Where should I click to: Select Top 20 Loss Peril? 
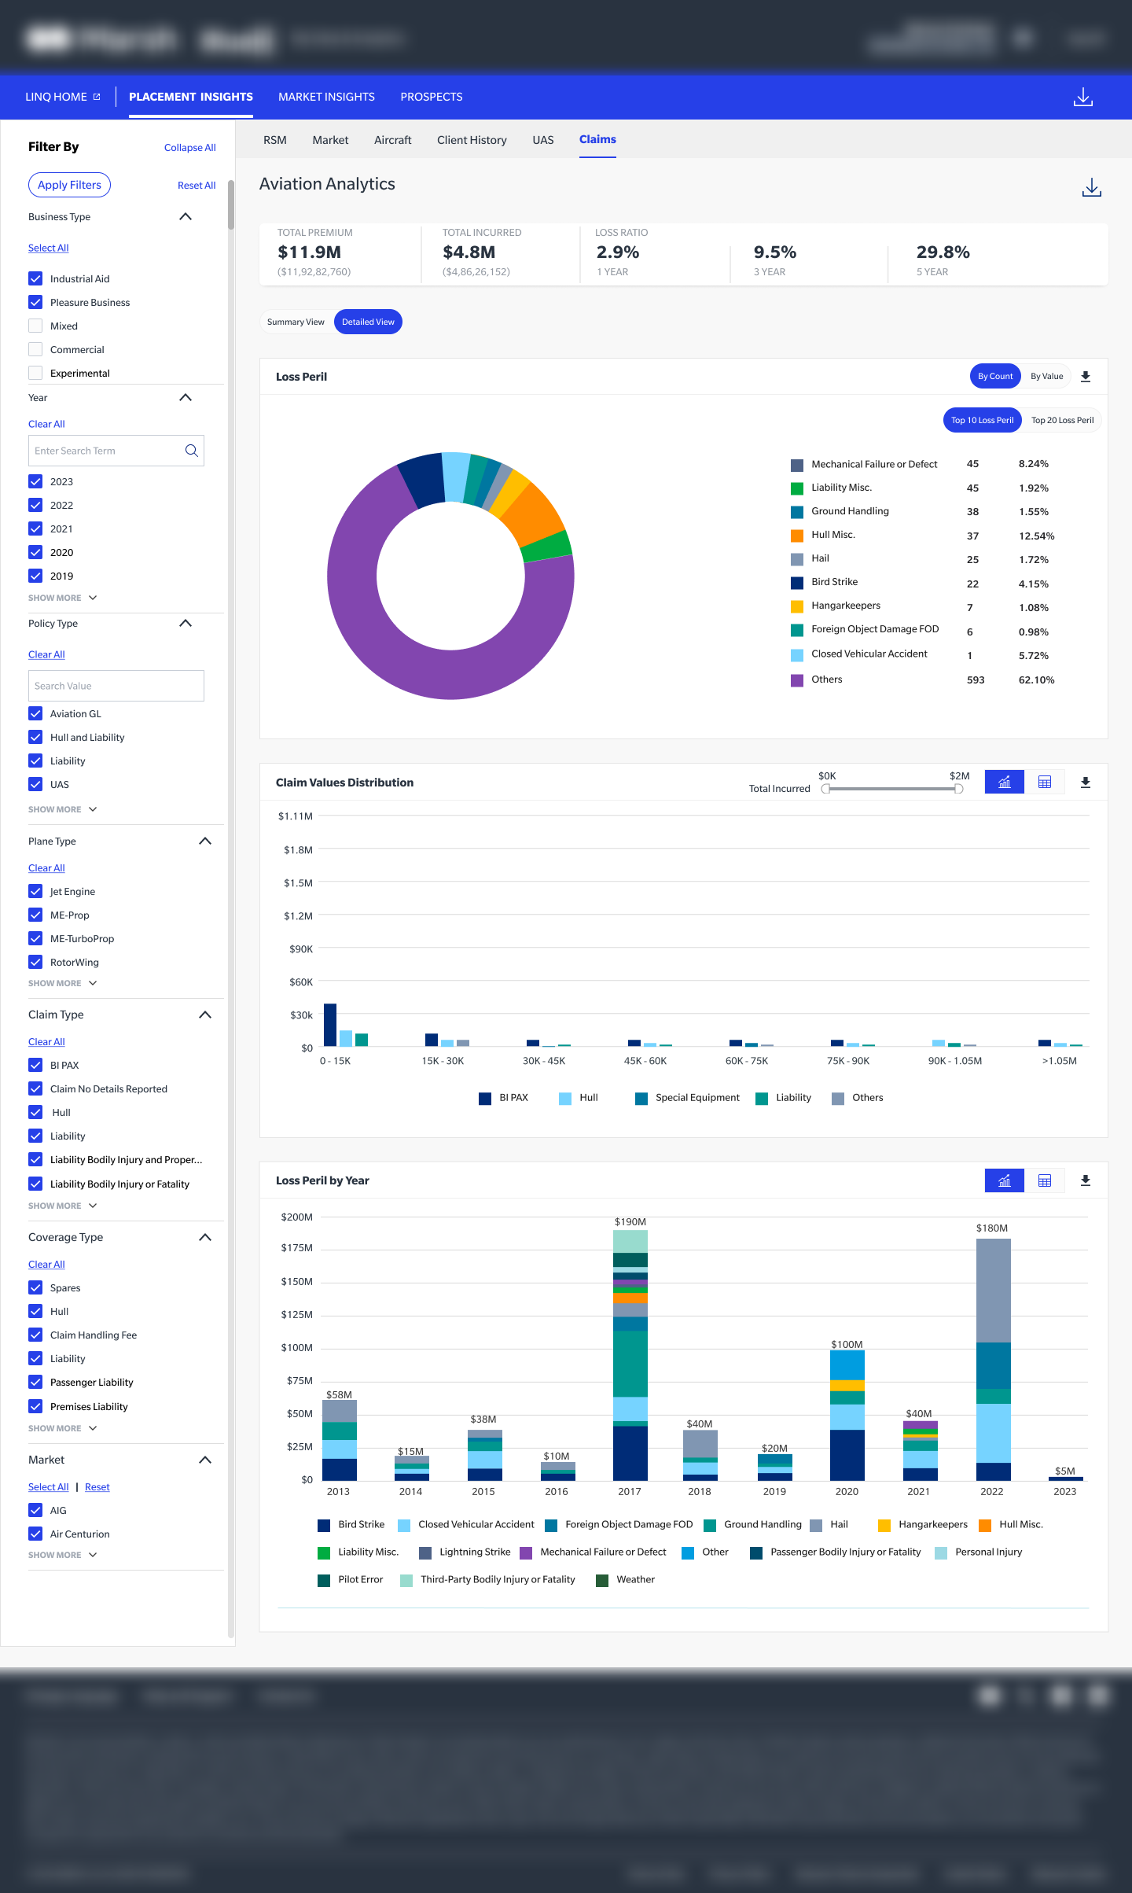click(x=1063, y=420)
